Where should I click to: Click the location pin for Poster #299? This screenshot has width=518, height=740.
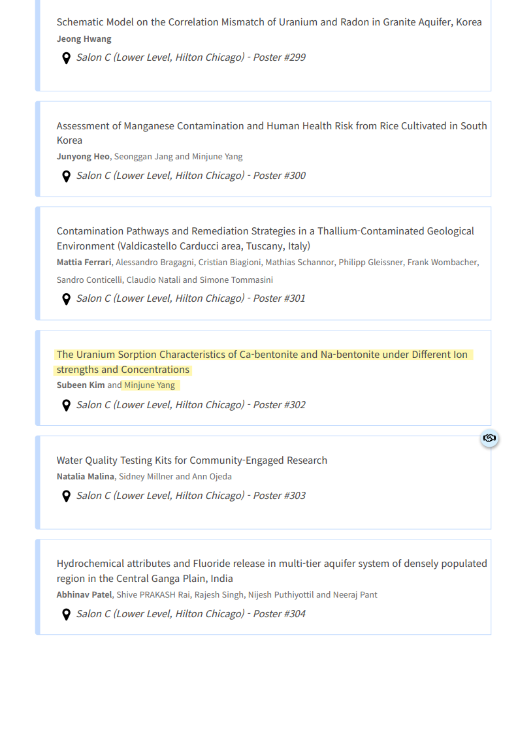(66, 58)
